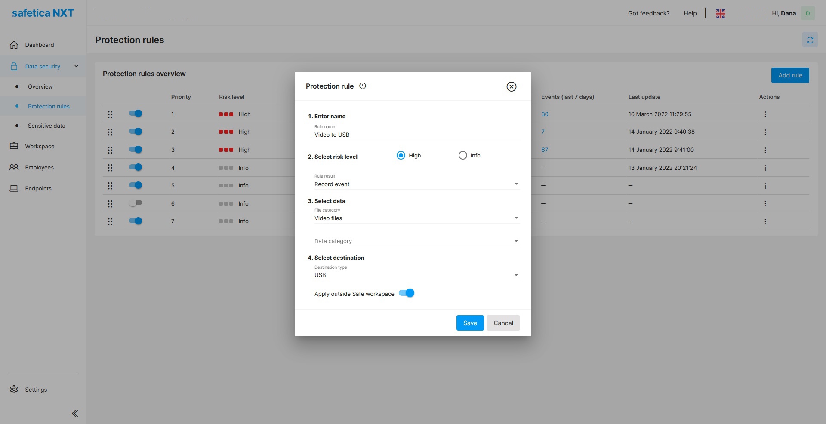Collapse the Data security menu chevron
The width and height of the screenshot is (826, 424).
click(76, 66)
